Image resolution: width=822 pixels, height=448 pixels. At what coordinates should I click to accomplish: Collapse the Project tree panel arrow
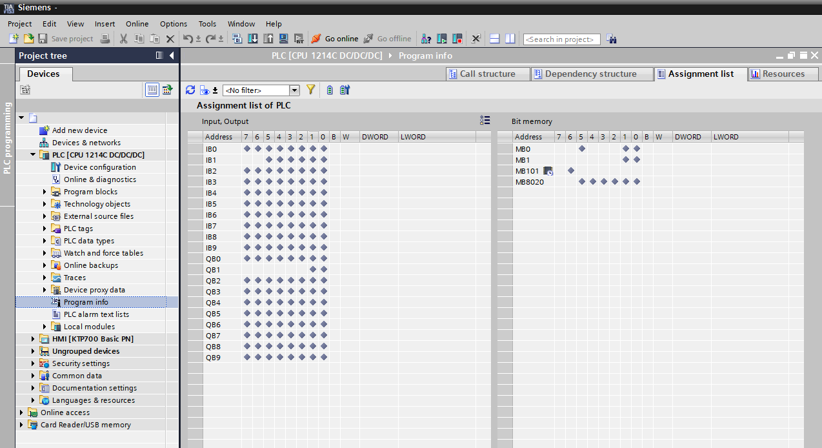click(x=172, y=56)
